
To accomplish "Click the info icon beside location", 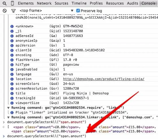I will [x=12, y=79].
